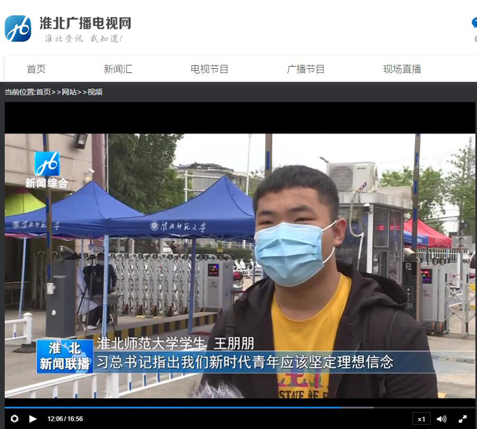Enter fullscreen mode with expand icon

click(x=463, y=419)
